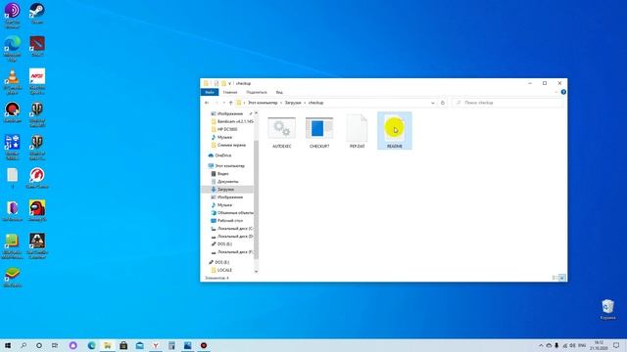This screenshot has height=352, width=627.
Task: Open the Bandicam desktop shortcut
Action: [13, 112]
